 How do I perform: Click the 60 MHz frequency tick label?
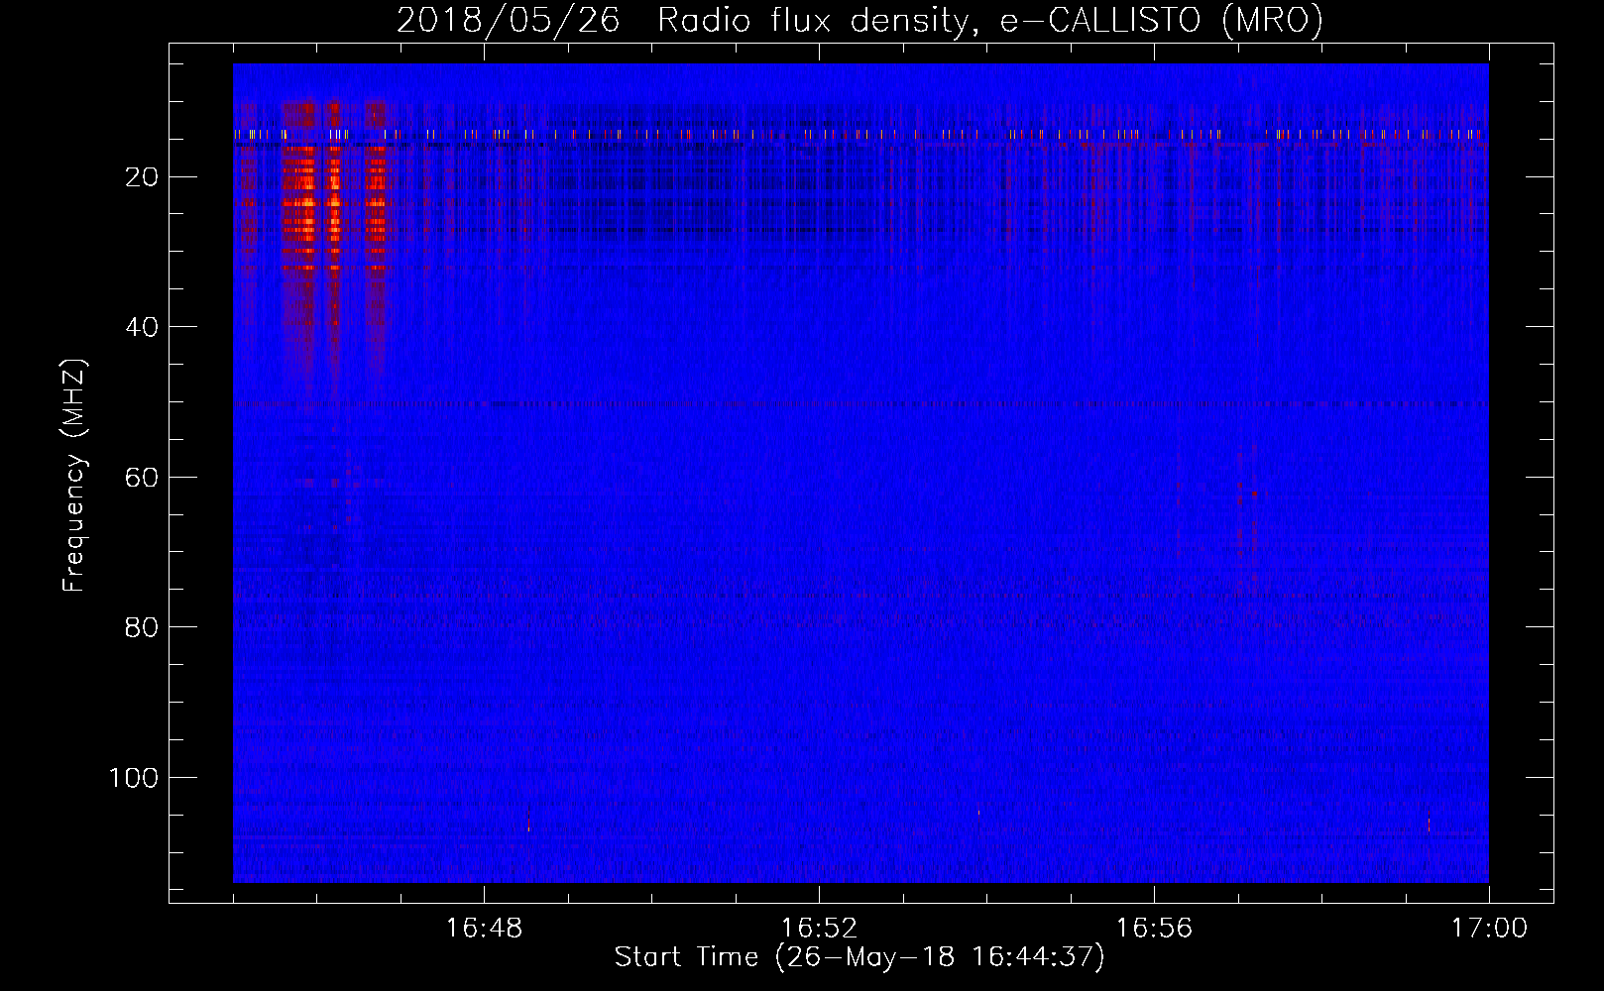[x=142, y=478]
